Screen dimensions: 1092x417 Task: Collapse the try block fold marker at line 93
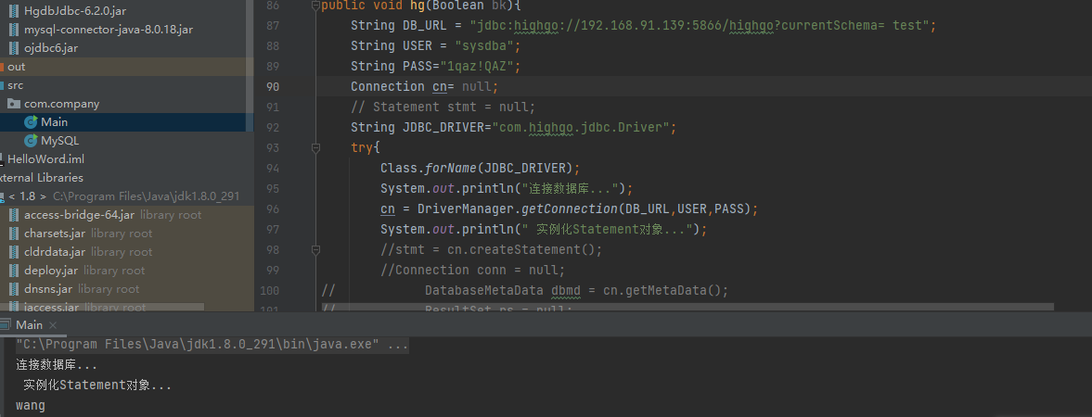pos(315,147)
